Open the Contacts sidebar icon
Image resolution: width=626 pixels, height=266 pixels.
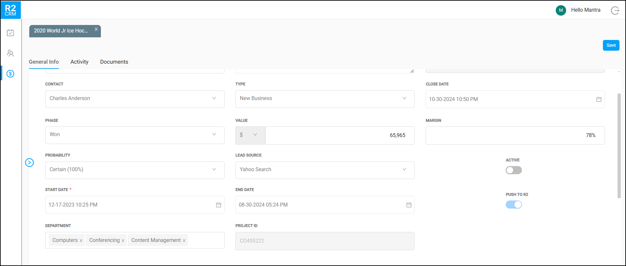(10, 53)
